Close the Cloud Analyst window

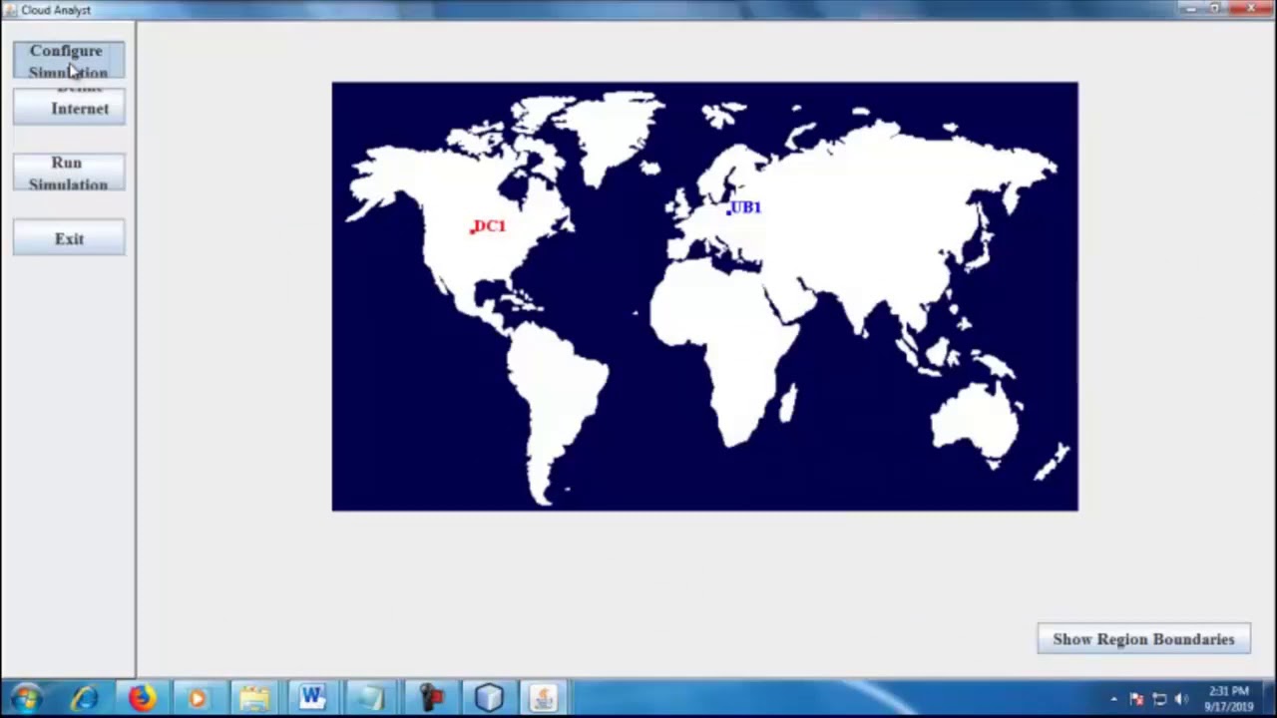point(1252,8)
